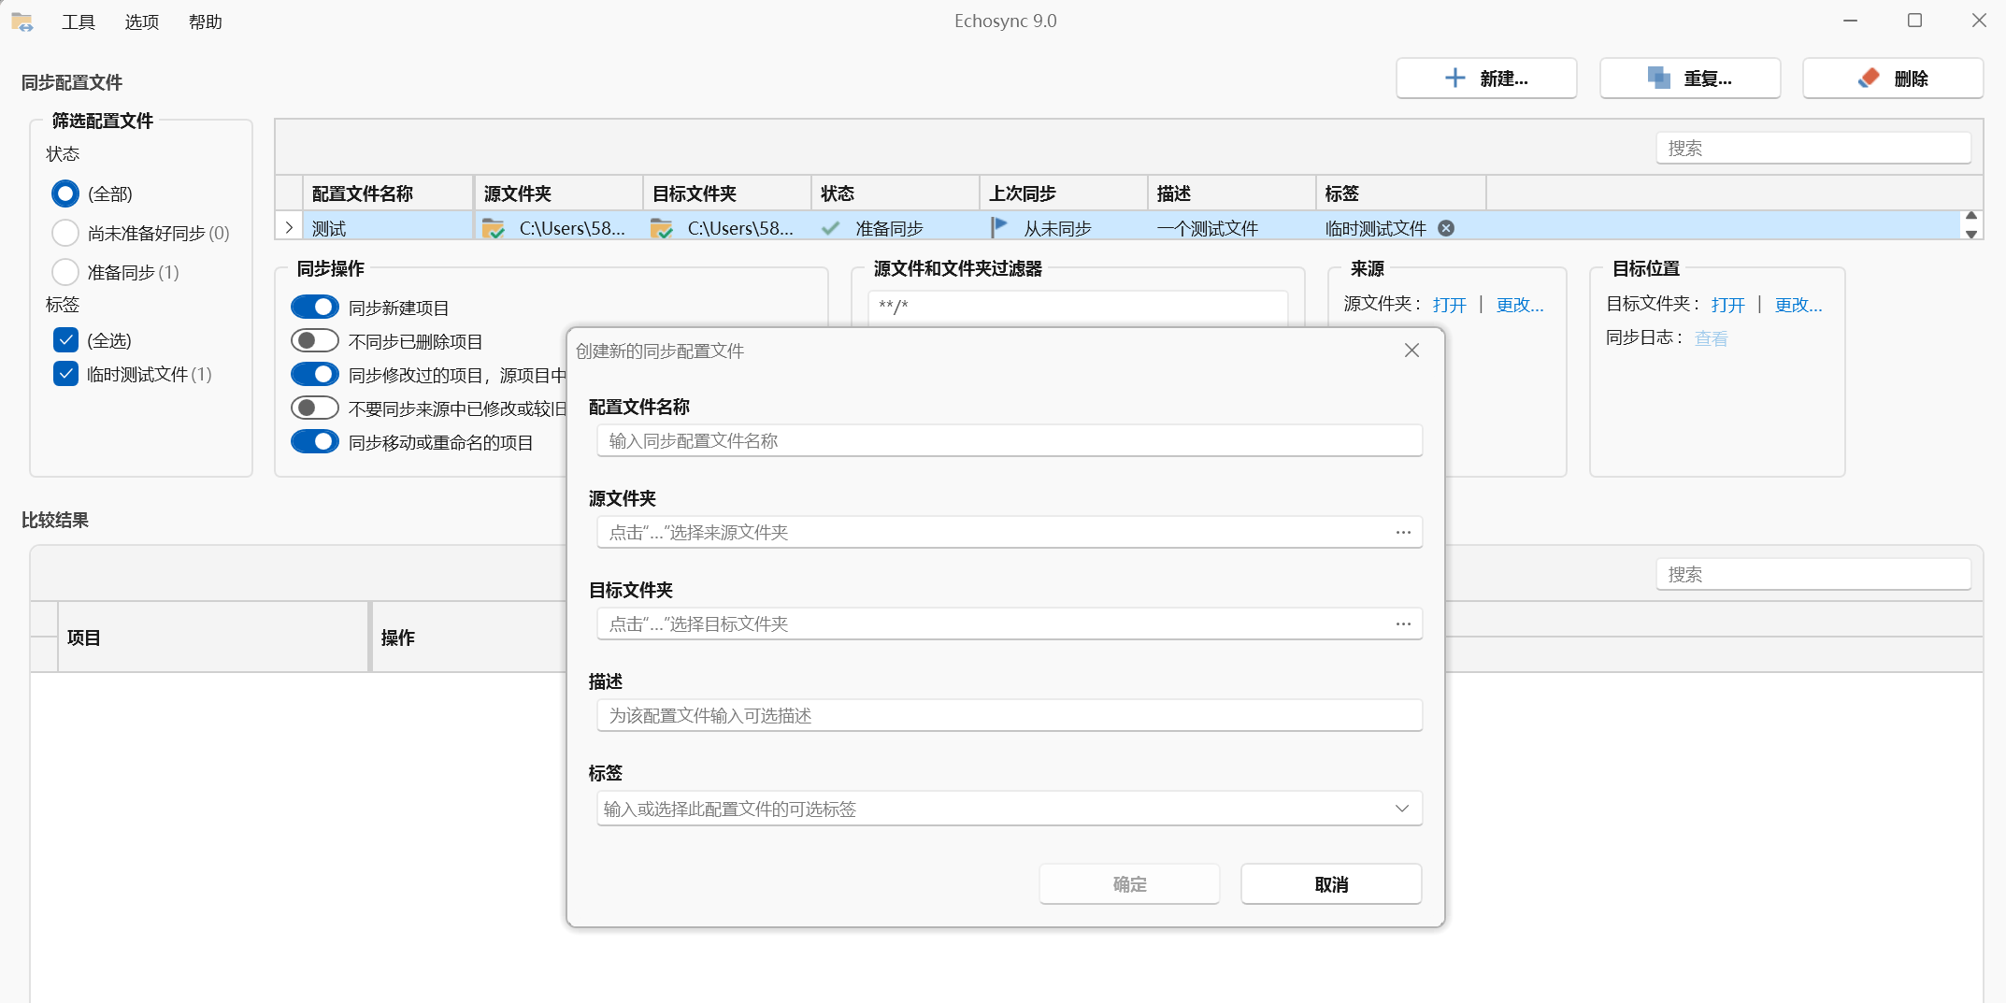Uncheck the 临时测试文件 tag checkbox
The width and height of the screenshot is (2006, 1003).
click(x=65, y=374)
